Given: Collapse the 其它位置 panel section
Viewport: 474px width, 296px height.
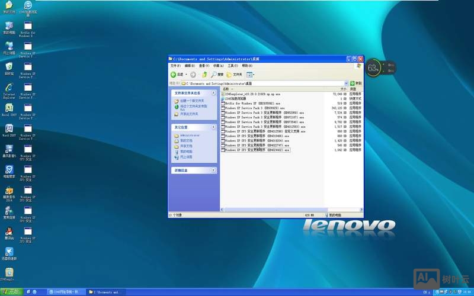Looking at the screenshot, I should 214,127.
